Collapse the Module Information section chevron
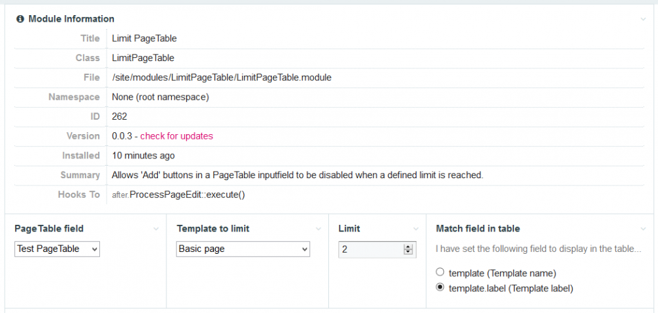This screenshot has width=658, height=313. tap(643, 19)
